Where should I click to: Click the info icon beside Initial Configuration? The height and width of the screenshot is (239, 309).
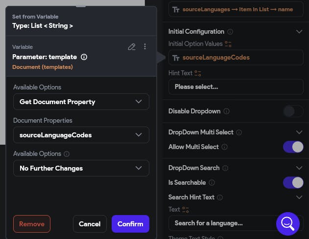point(230,32)
